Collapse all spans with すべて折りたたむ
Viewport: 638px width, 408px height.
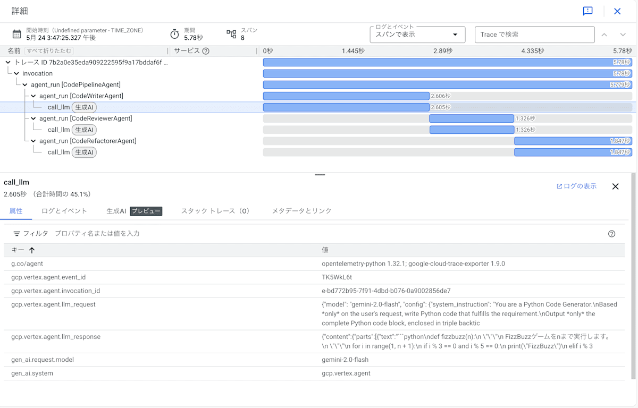(49, 51)
